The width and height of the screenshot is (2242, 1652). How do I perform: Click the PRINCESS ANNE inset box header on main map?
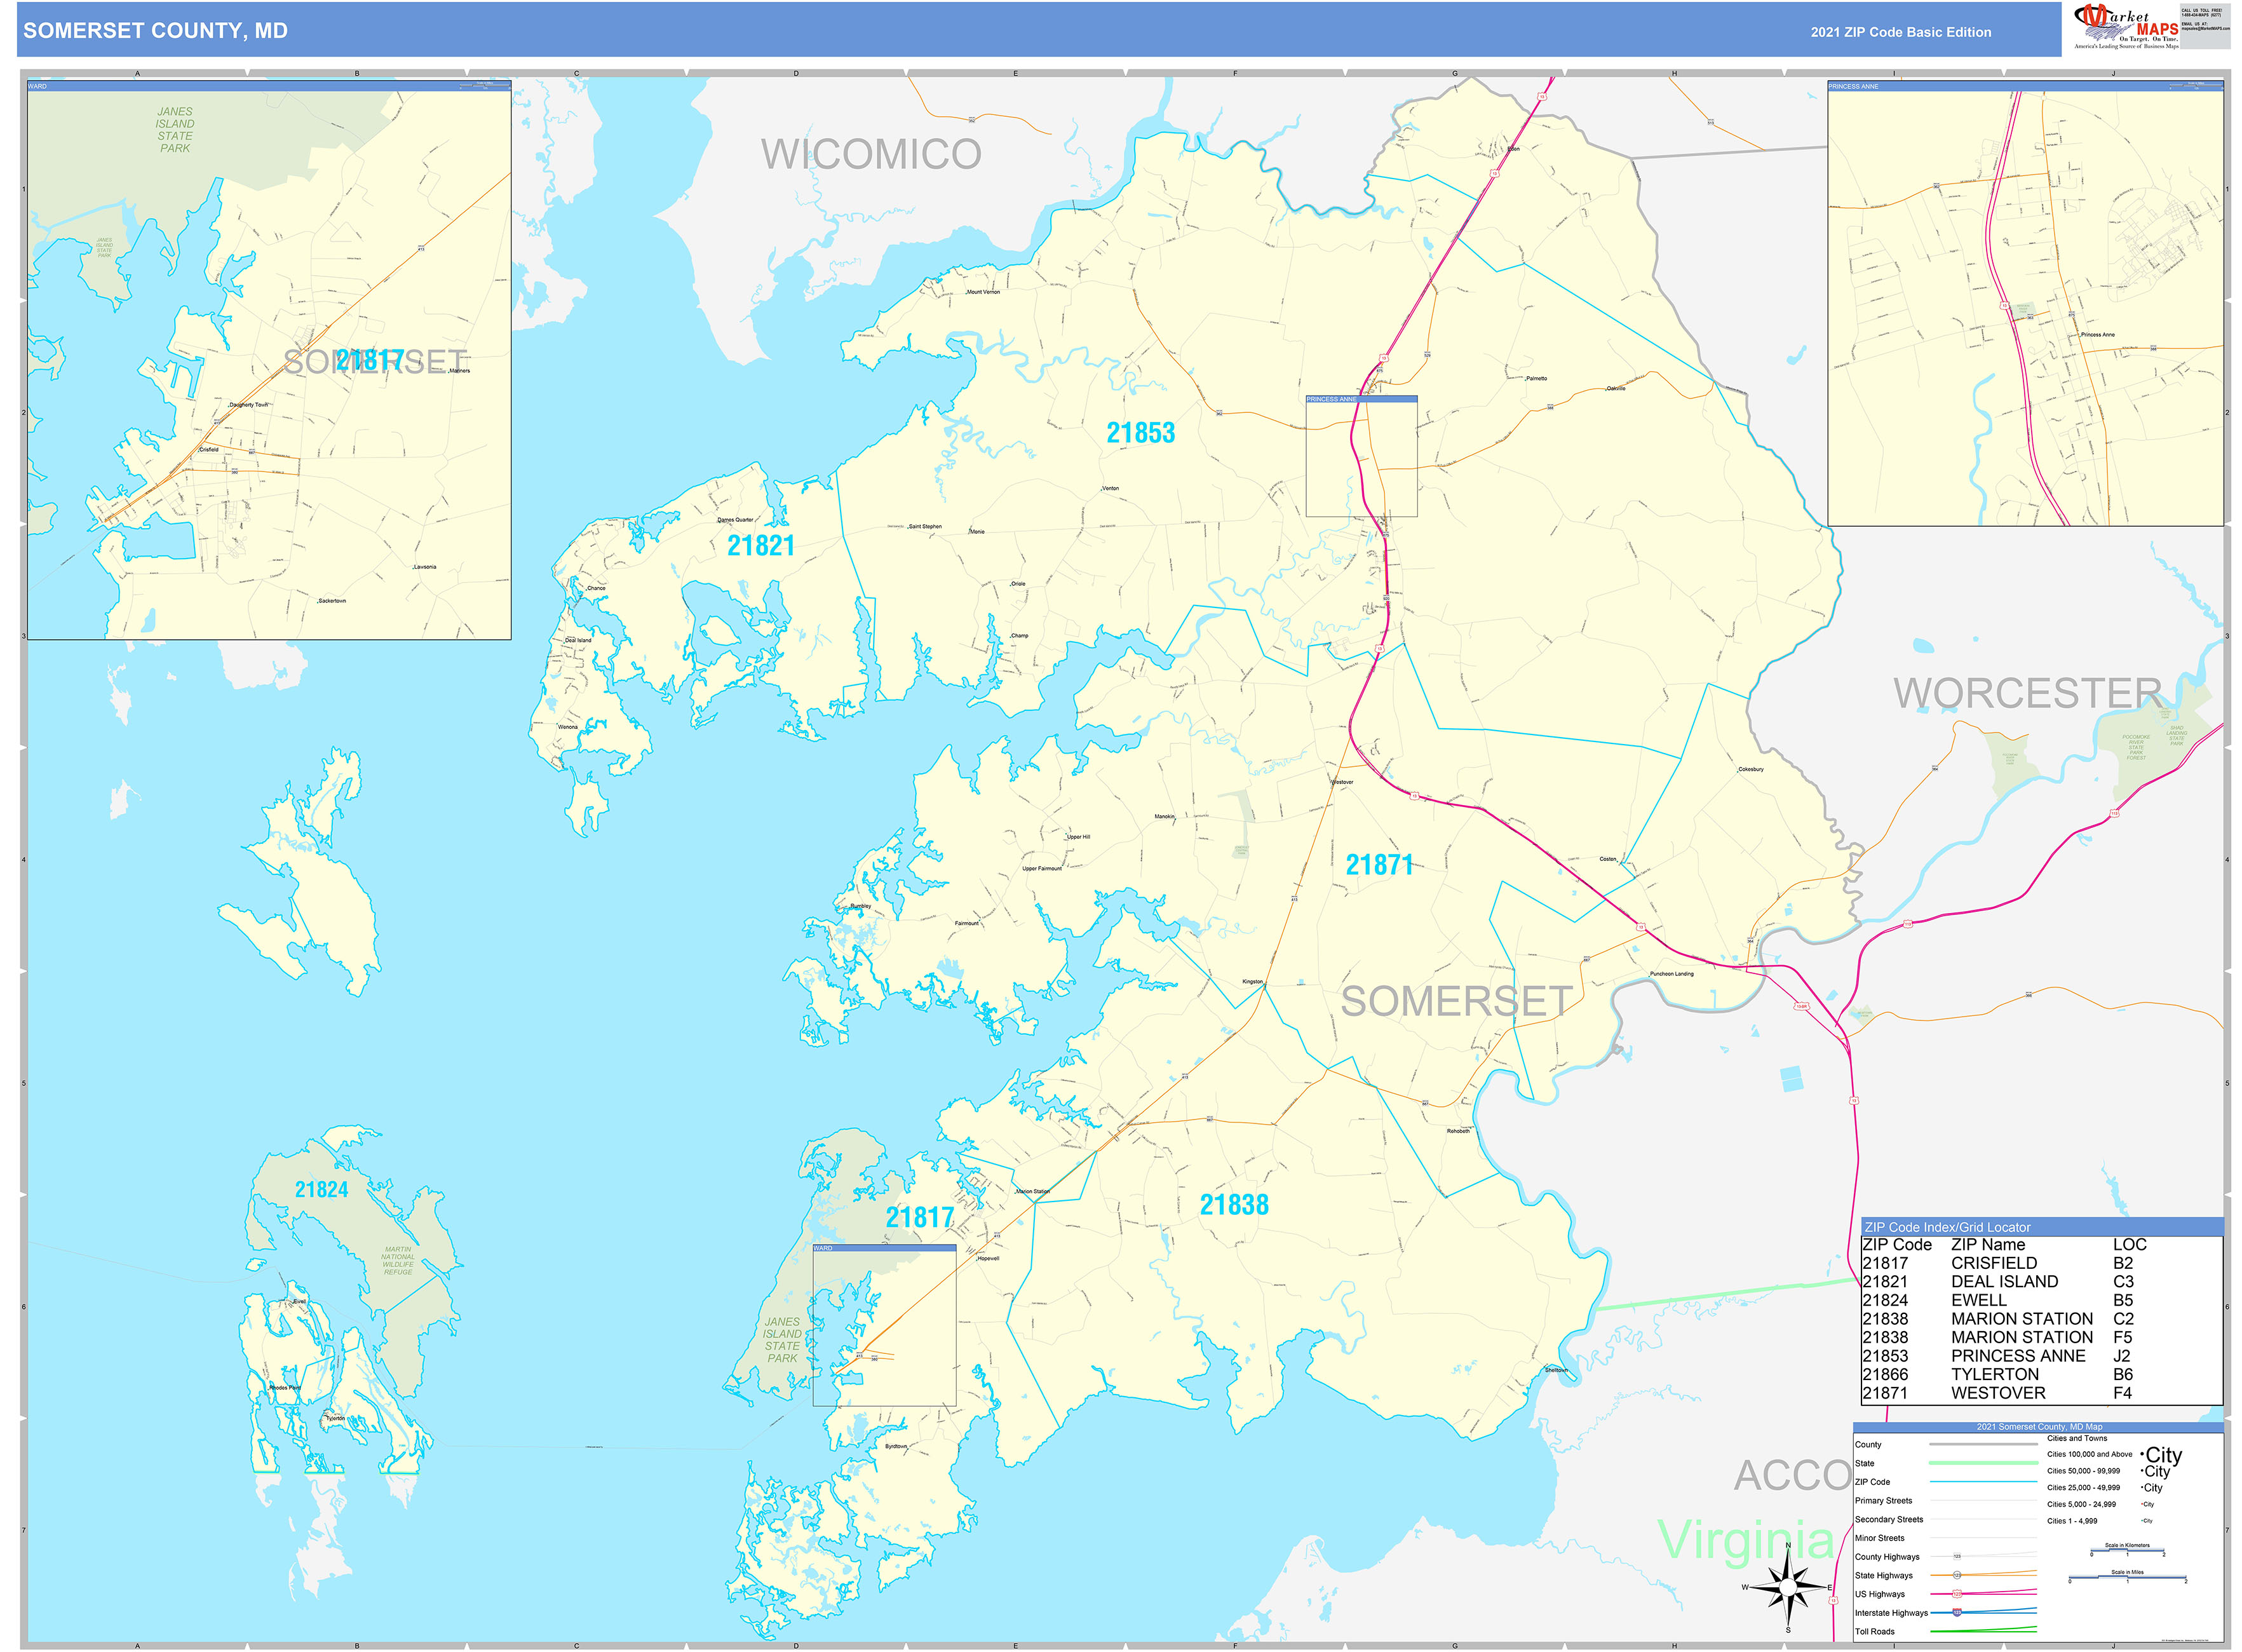(x=1361, y=399)
